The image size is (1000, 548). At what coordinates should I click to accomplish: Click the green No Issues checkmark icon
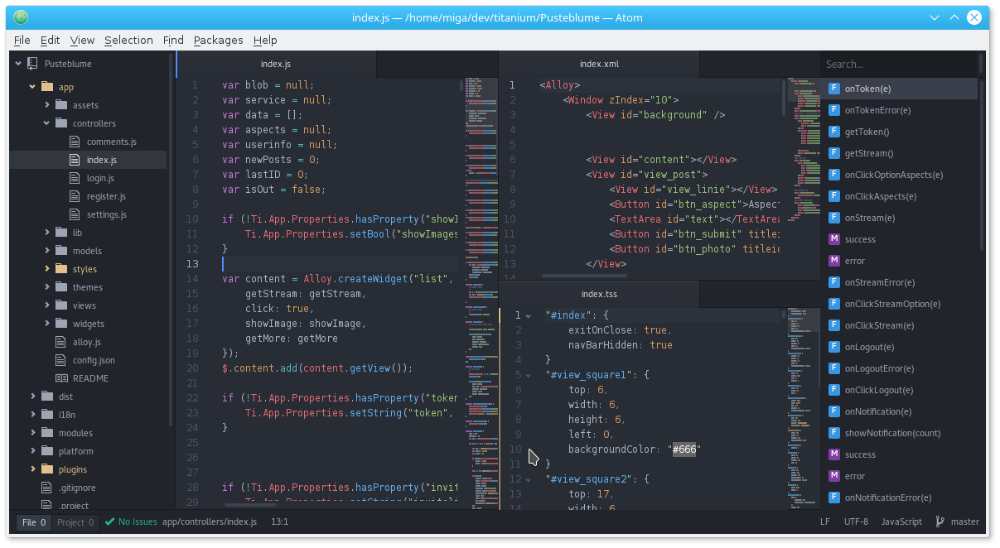coord(109,522)
